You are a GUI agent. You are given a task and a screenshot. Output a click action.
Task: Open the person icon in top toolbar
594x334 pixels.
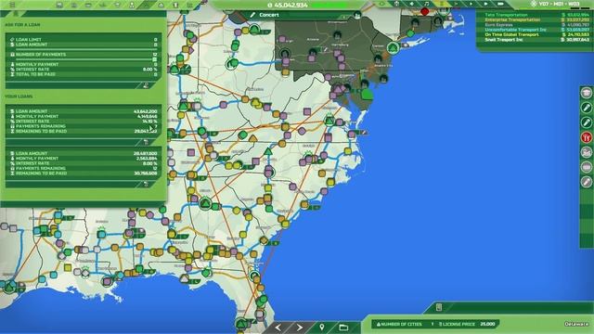coord(132,5)
